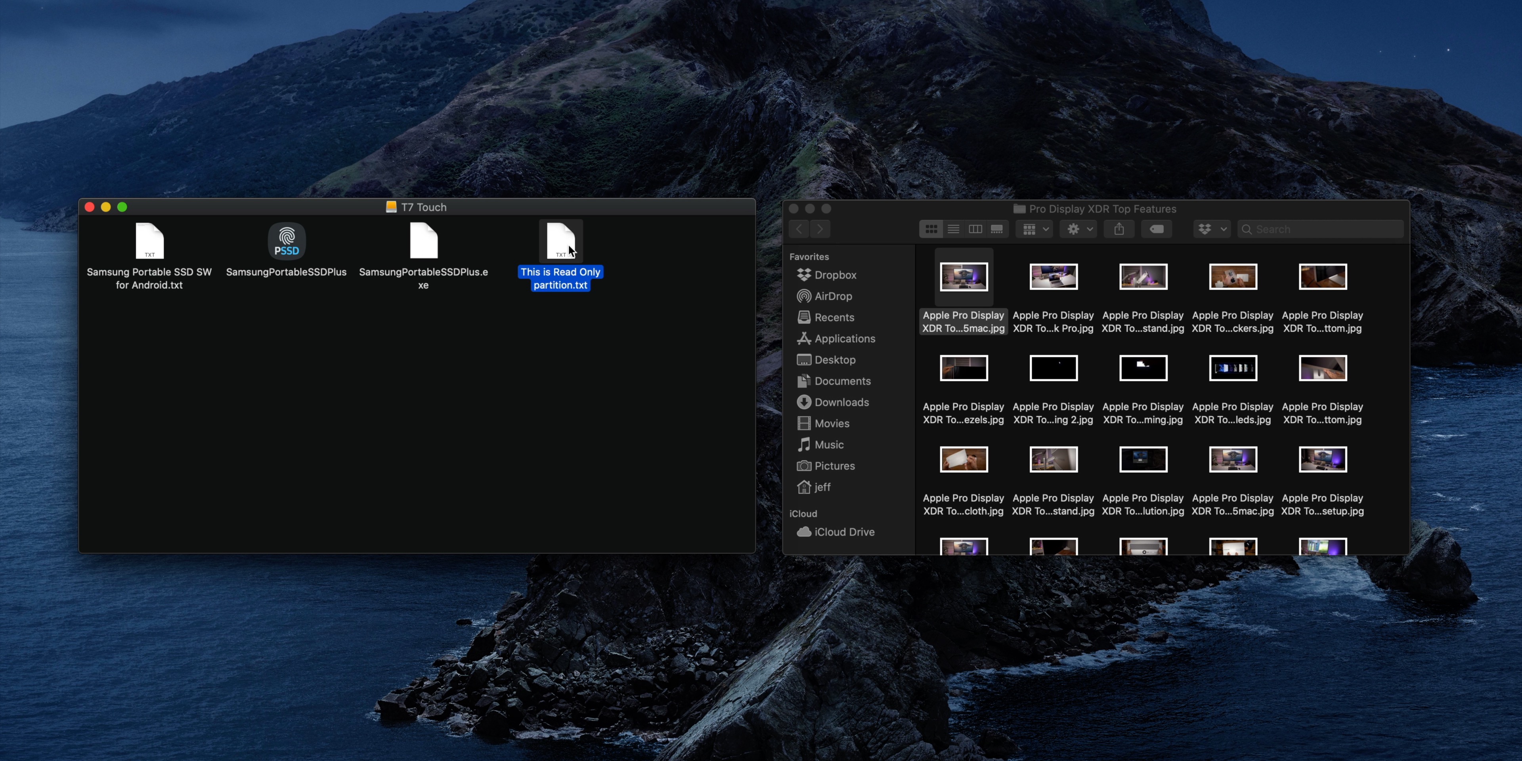
Task: Open Downloads in the Finder sidebar
Action: click(841, 402)
